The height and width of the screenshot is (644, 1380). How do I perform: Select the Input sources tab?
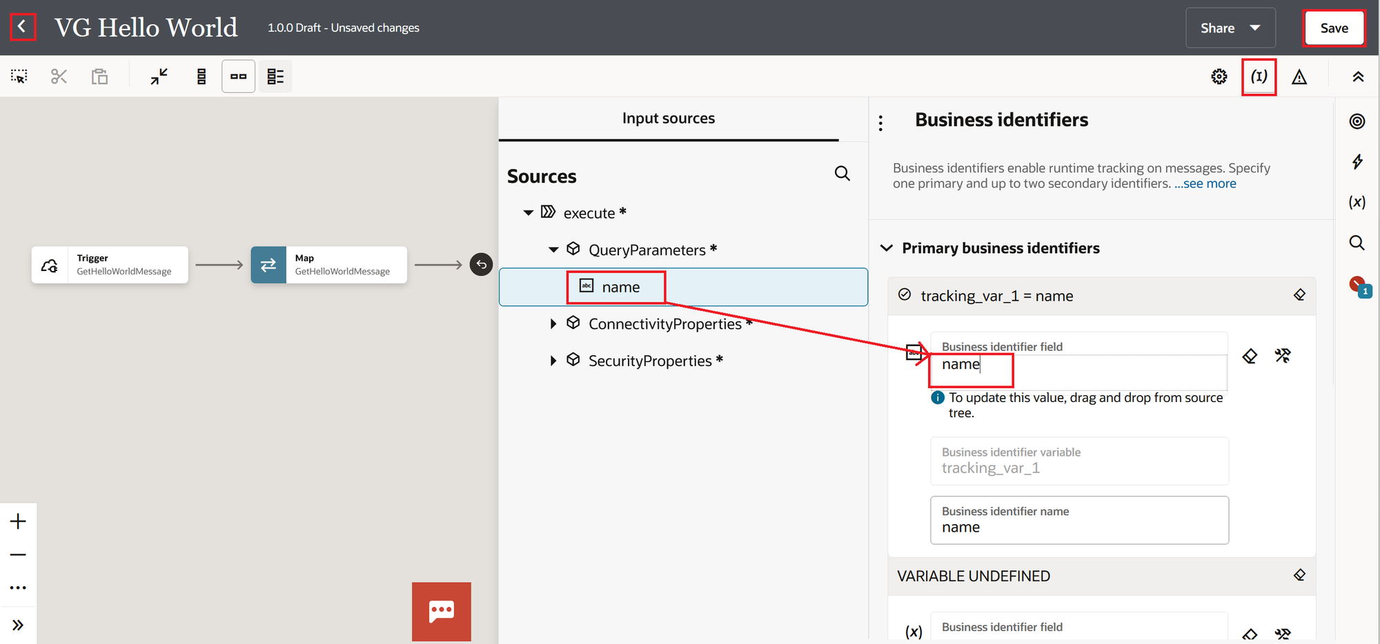tap(668, 119)
